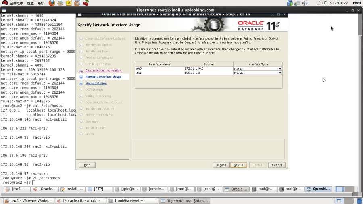
Task: Open the yellow notes launcher icon
Action: point(69,3)
